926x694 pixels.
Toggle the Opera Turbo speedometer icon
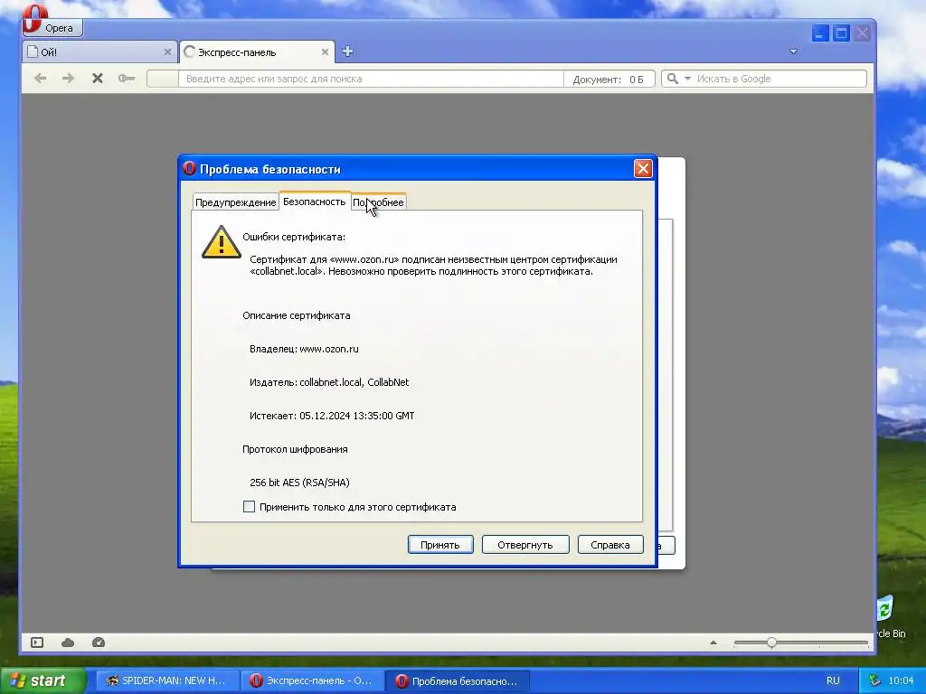99,642
